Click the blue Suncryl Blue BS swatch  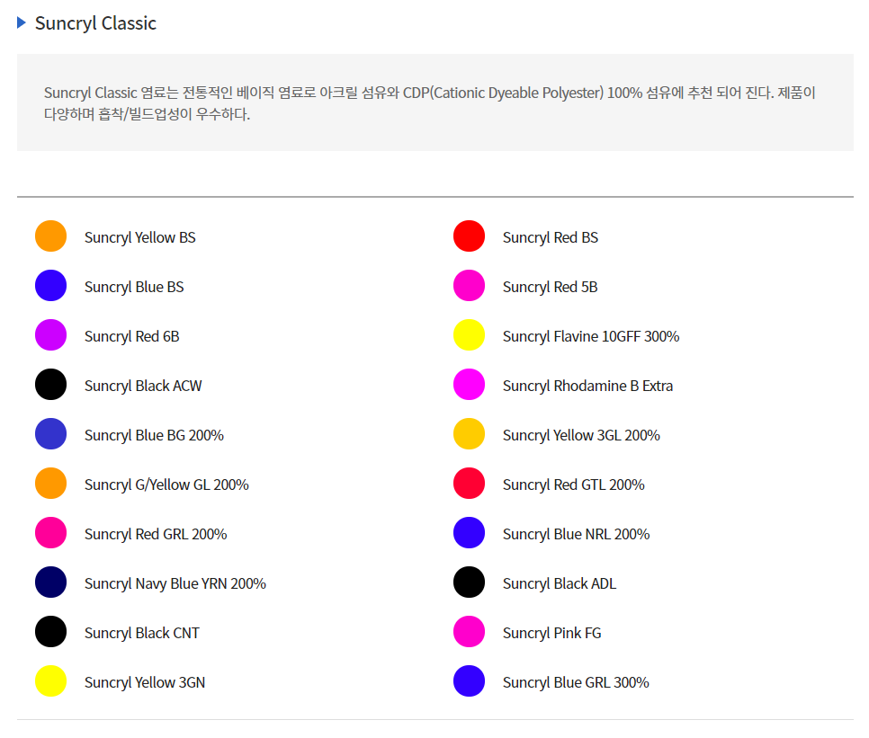coord(50,286)
